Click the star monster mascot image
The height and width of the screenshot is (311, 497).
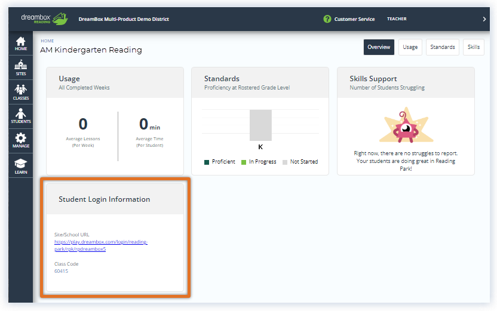click(x=406, y=126)
